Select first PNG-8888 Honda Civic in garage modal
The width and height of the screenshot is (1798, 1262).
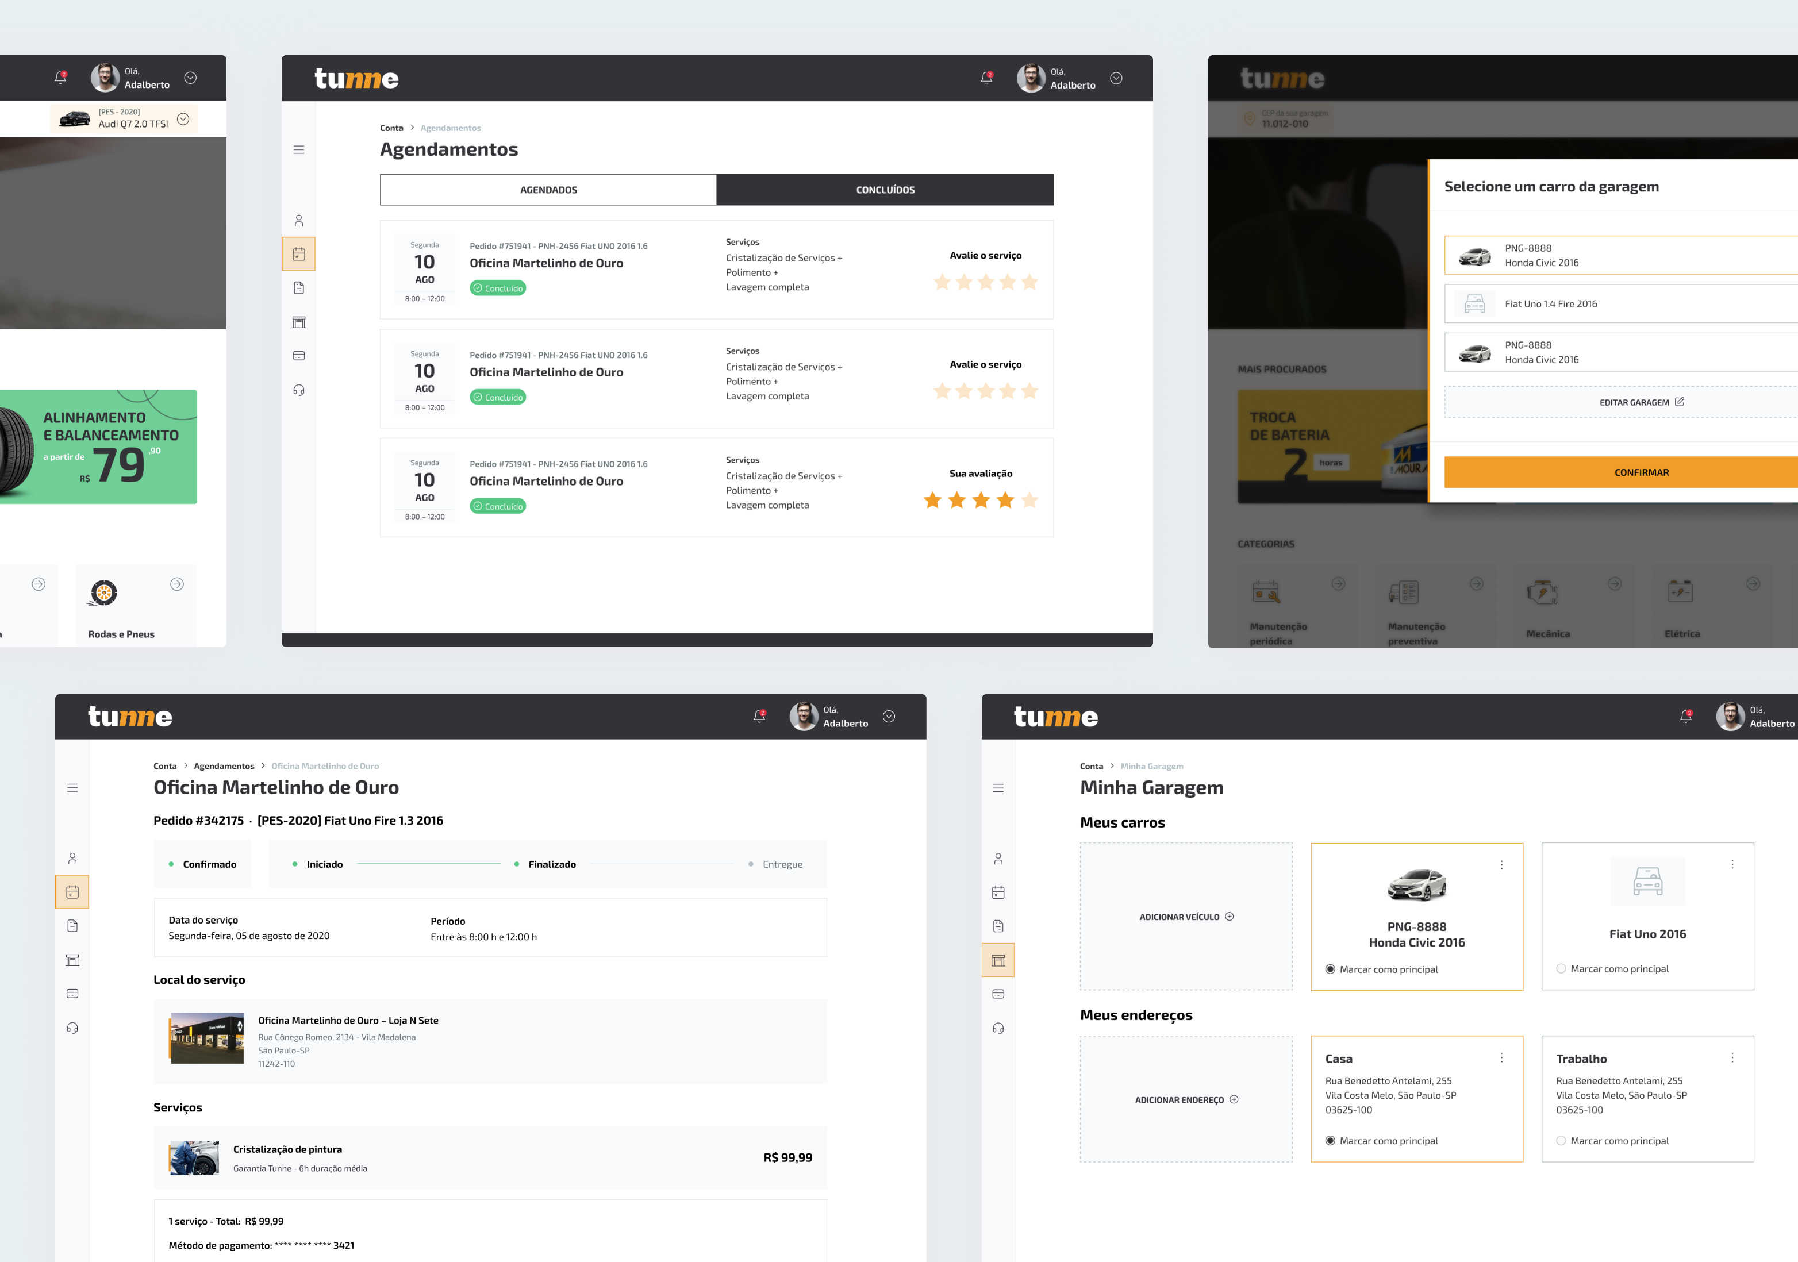[1621, 255]
